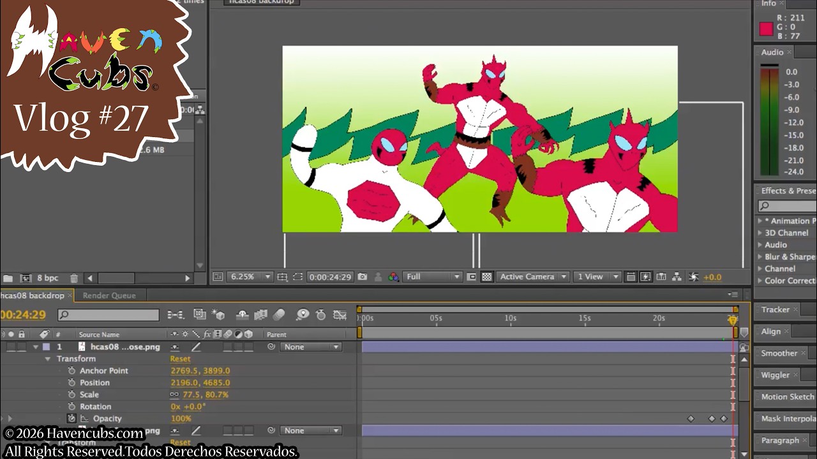Click the last Opacity keyframe diamond
The height and width of the screenshot is (459, 817).
[x=724, y=419]
